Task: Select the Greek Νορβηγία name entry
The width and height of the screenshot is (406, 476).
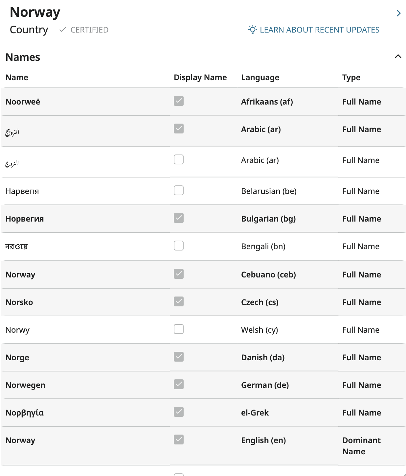Action: click(25, 413)
